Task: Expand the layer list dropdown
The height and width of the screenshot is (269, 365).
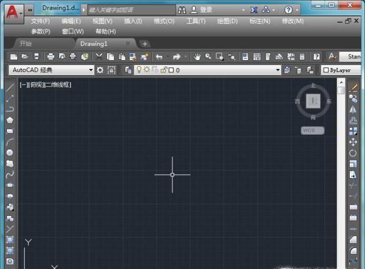Action: [277, 70]
